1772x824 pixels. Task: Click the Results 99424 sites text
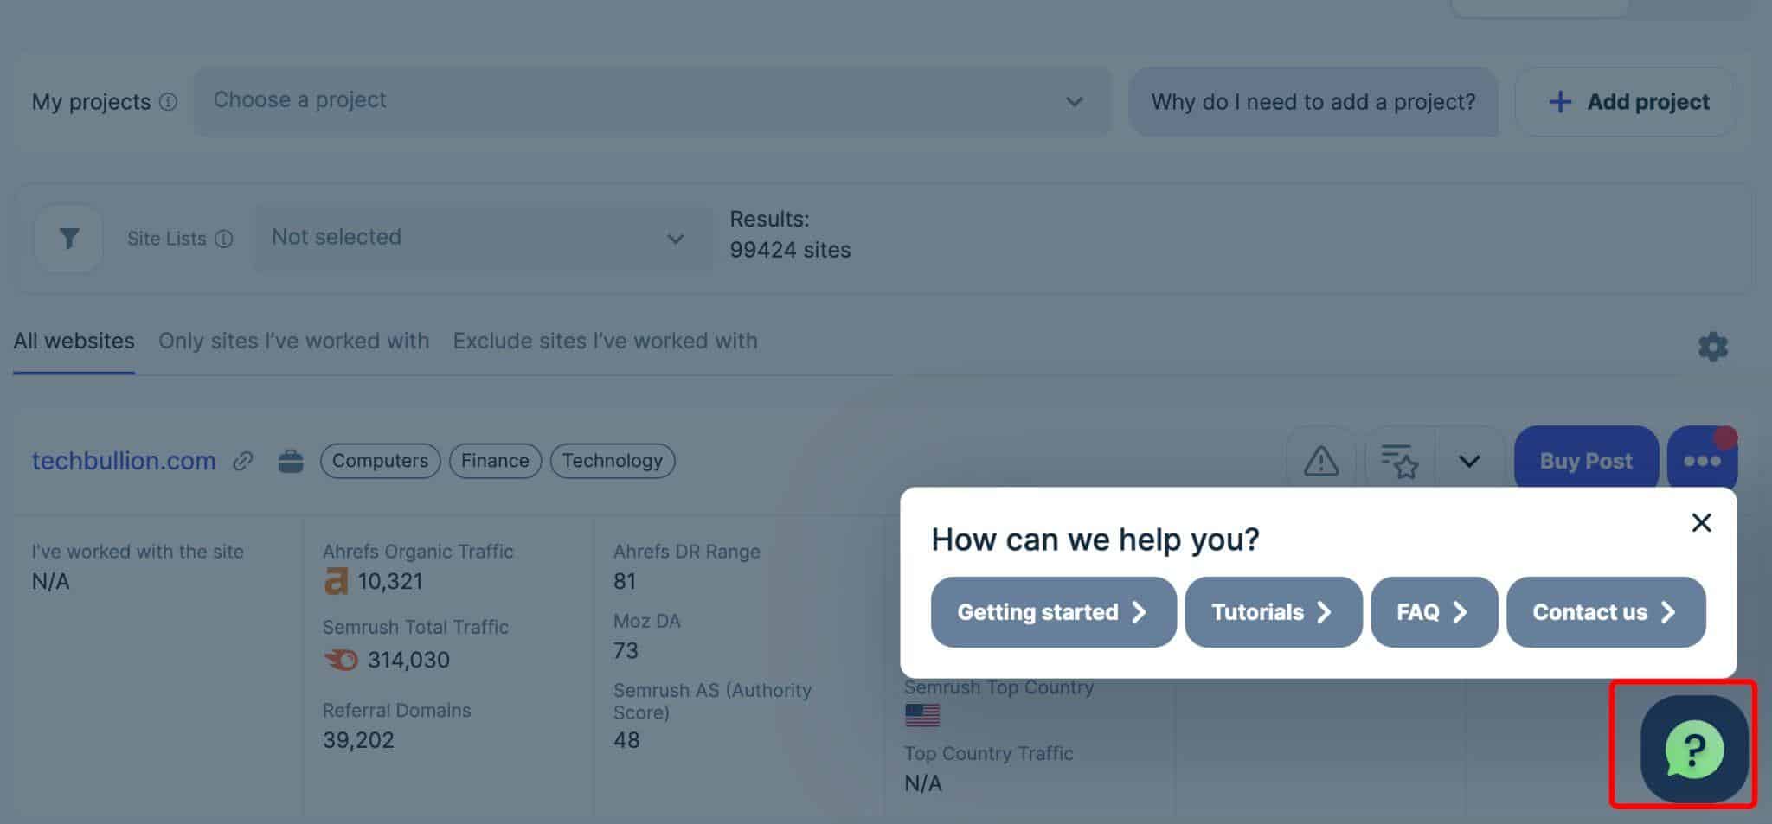[790, 234]
